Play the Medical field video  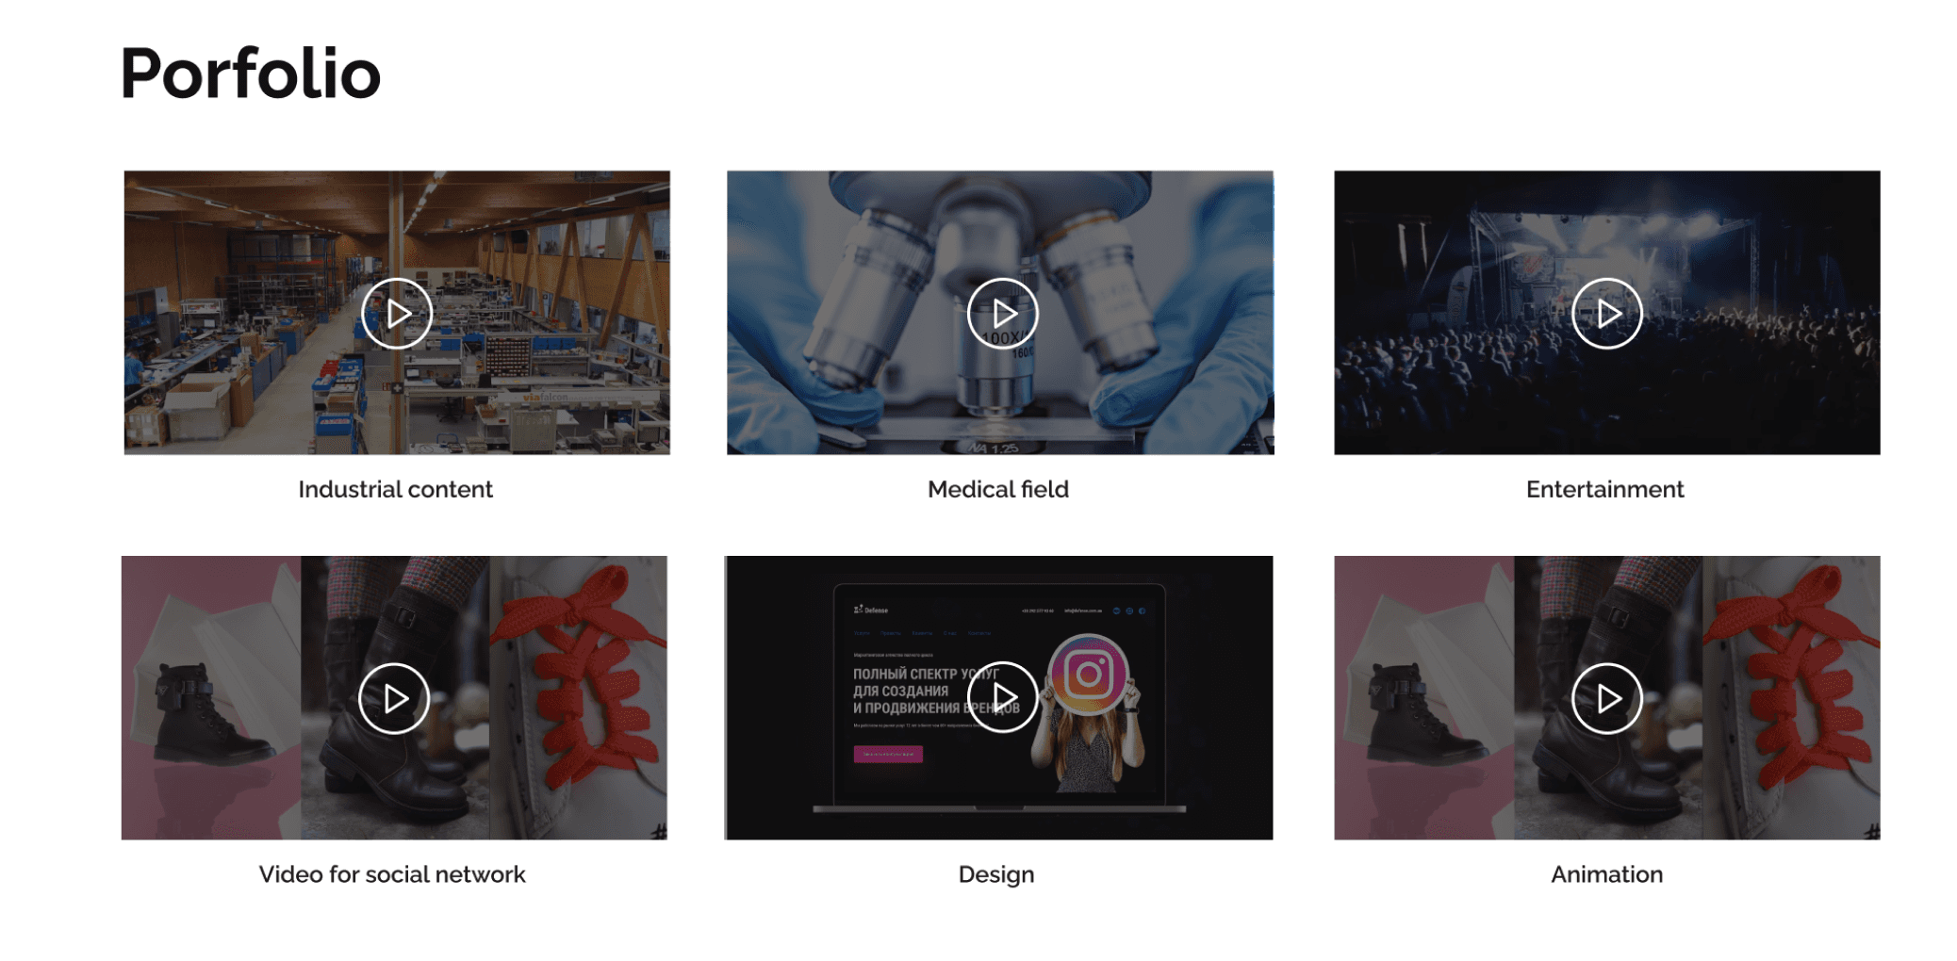(1002, 314)
